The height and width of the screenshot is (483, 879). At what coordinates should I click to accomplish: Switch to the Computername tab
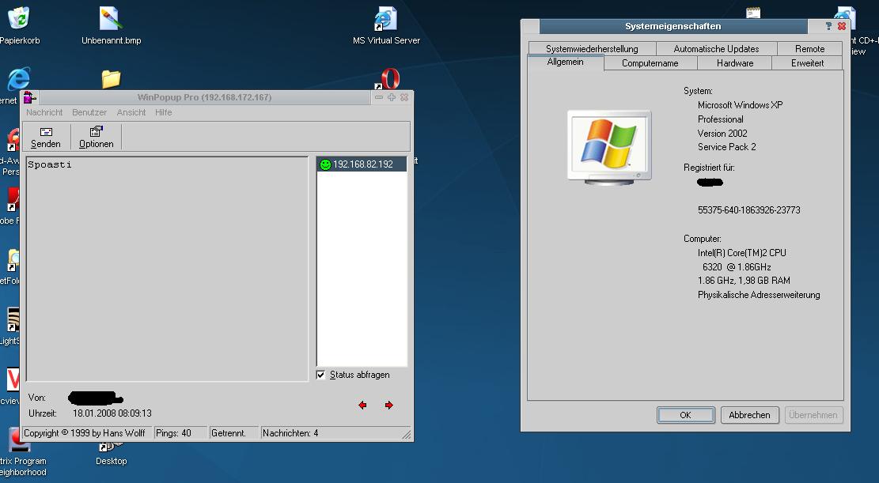pyautogui.click(x=650, y=63)
